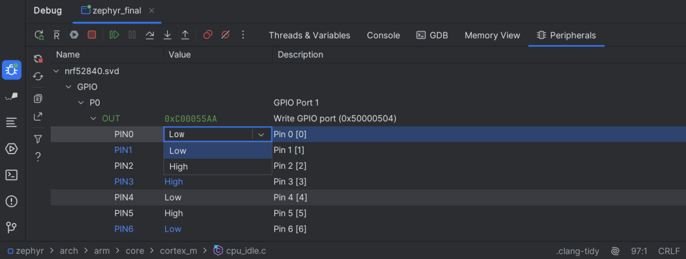Switch to the Console tab
This screenshot has height=259, width=686.
tap(383, 36)
